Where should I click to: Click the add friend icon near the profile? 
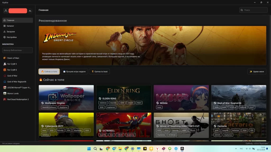click(x=30, y=11)
